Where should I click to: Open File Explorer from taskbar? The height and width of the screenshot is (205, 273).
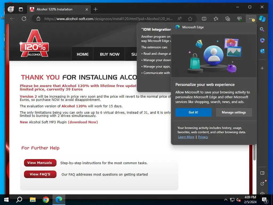pyautogui.click(x=33, y=200)
